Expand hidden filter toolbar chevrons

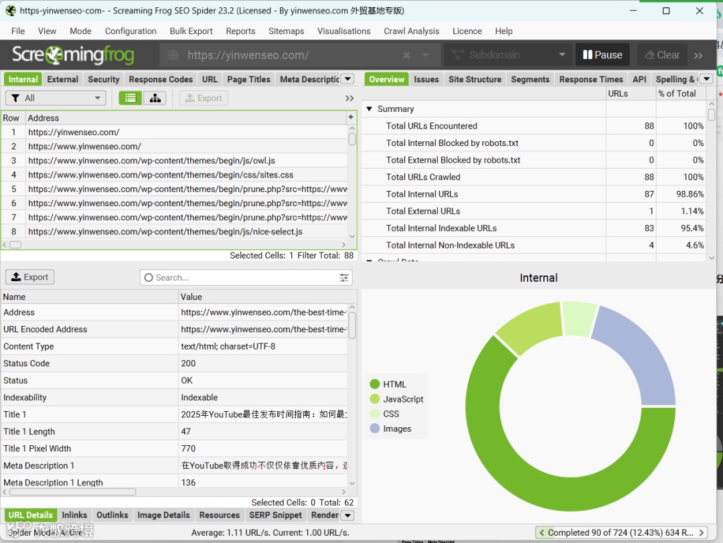tap(349, 98)
